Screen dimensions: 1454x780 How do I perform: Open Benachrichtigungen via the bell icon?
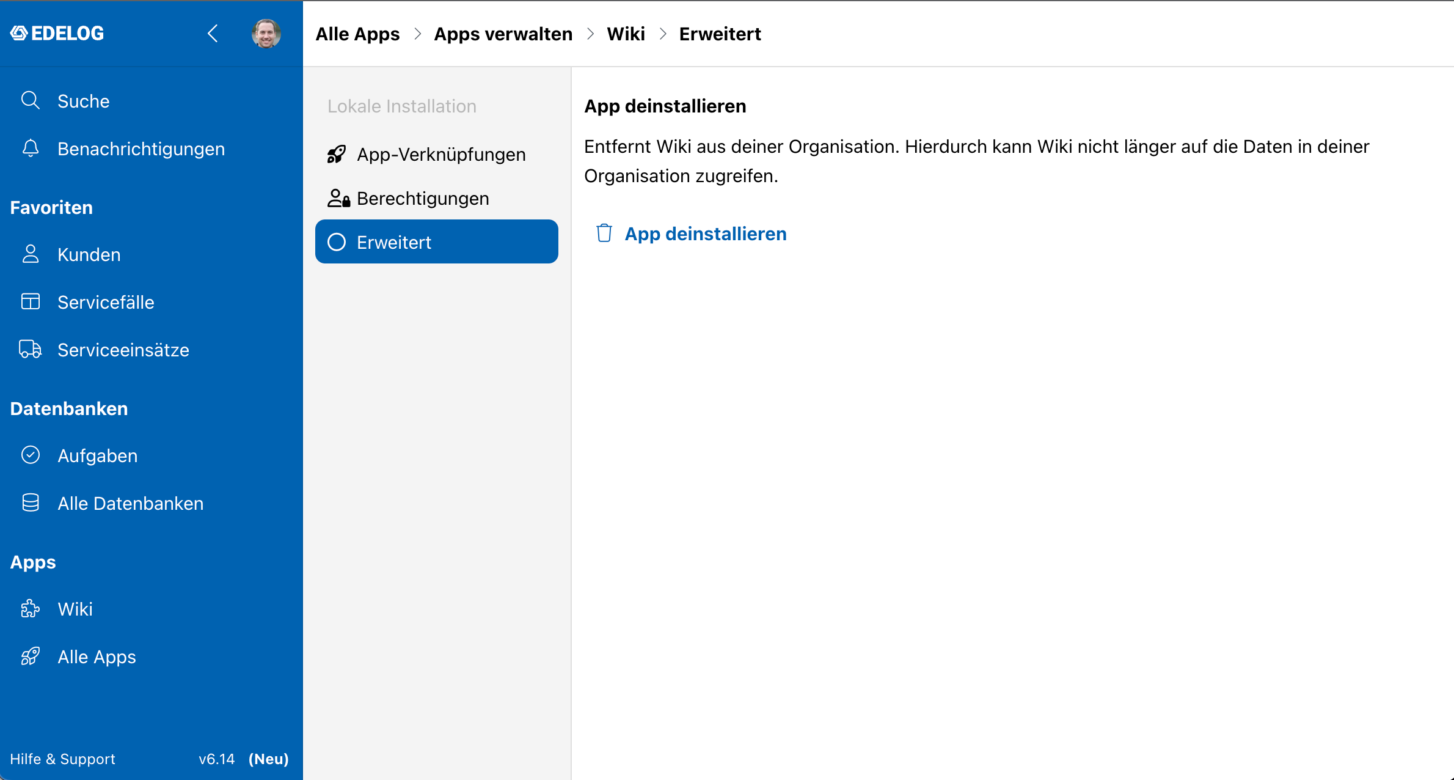click(30, 149)
